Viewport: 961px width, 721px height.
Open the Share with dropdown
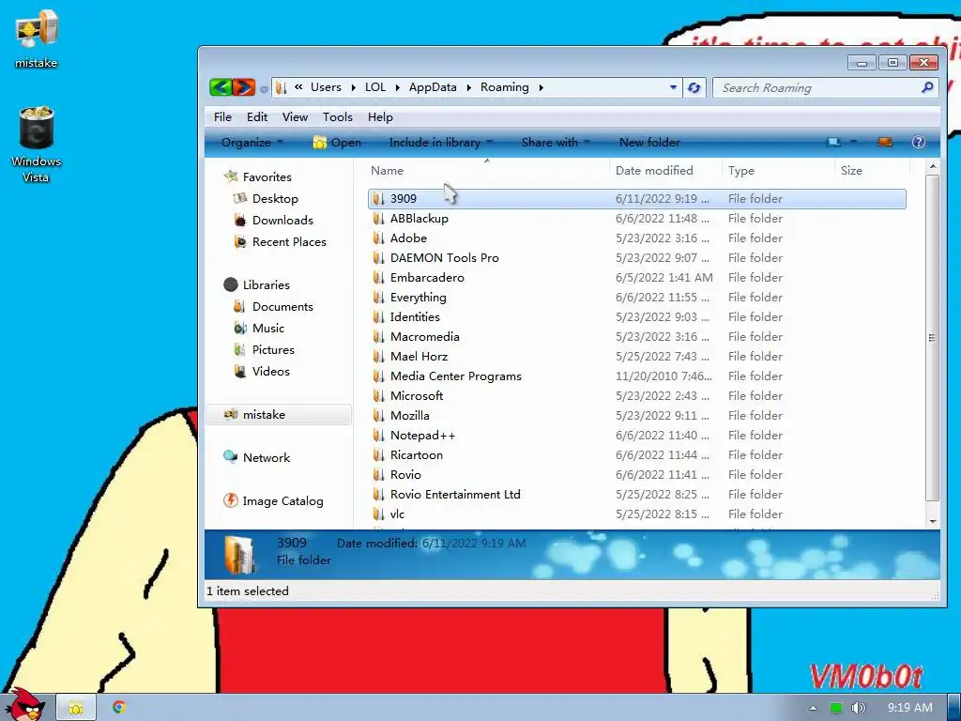coord(556,143)
